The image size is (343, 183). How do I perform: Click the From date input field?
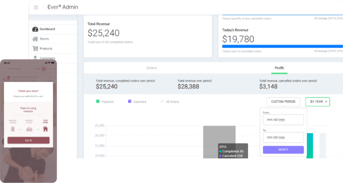[283, 120]
